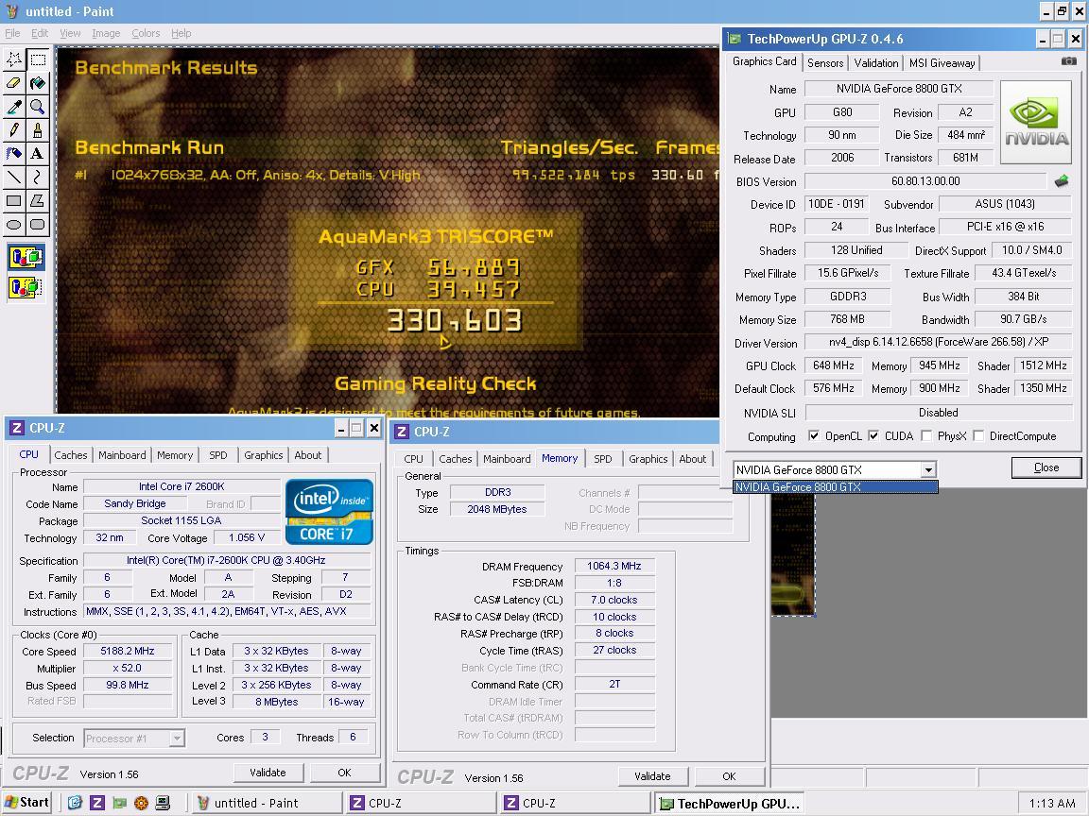Choose the Fill With Color bucket tool
1089x816 pixels.
click(x=38, y=83)
